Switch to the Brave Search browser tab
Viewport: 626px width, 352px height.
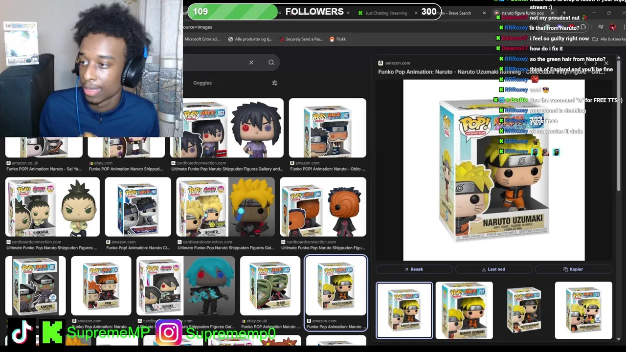click(460, 13)
